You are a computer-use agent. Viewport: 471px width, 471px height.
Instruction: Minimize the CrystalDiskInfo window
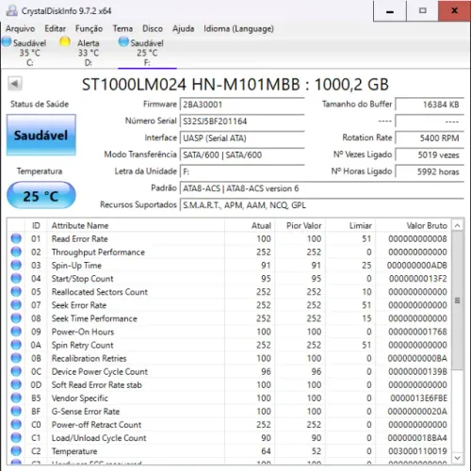click(x=390, y=11)
